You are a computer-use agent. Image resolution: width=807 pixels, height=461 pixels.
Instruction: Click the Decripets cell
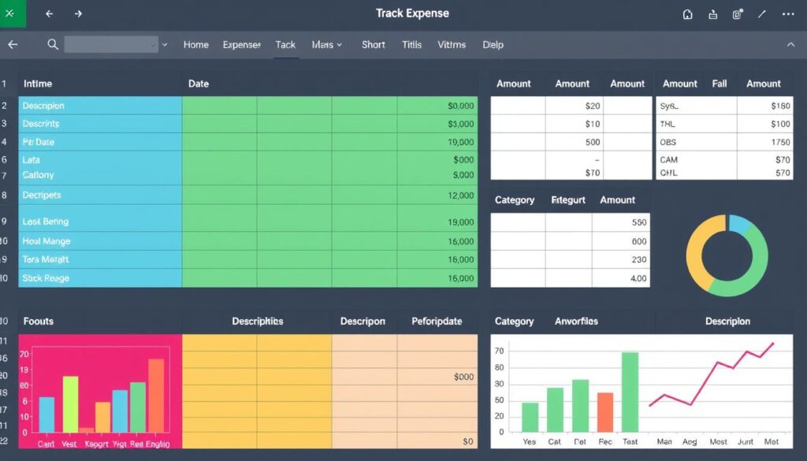coord(100,195)
